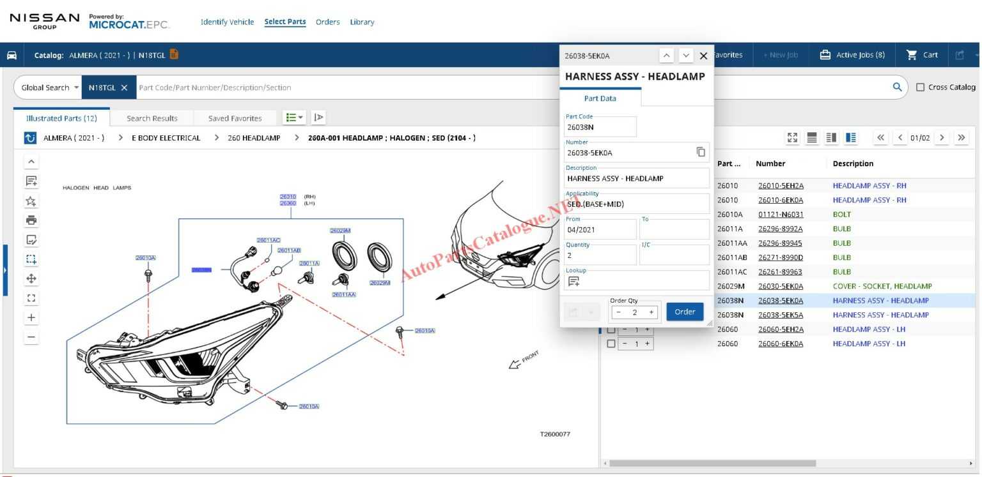Activate the marquee zoom selection tool
This screenshot has height=477, width=982.
pos(31,259)
